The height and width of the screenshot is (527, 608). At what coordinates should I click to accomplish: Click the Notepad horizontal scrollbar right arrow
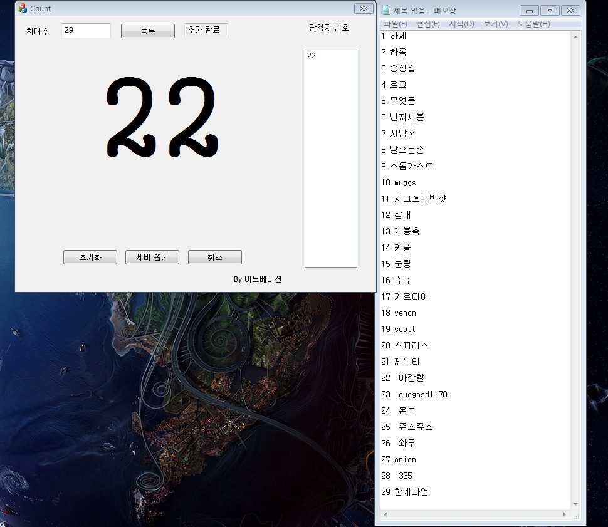(x=564, y=514)
